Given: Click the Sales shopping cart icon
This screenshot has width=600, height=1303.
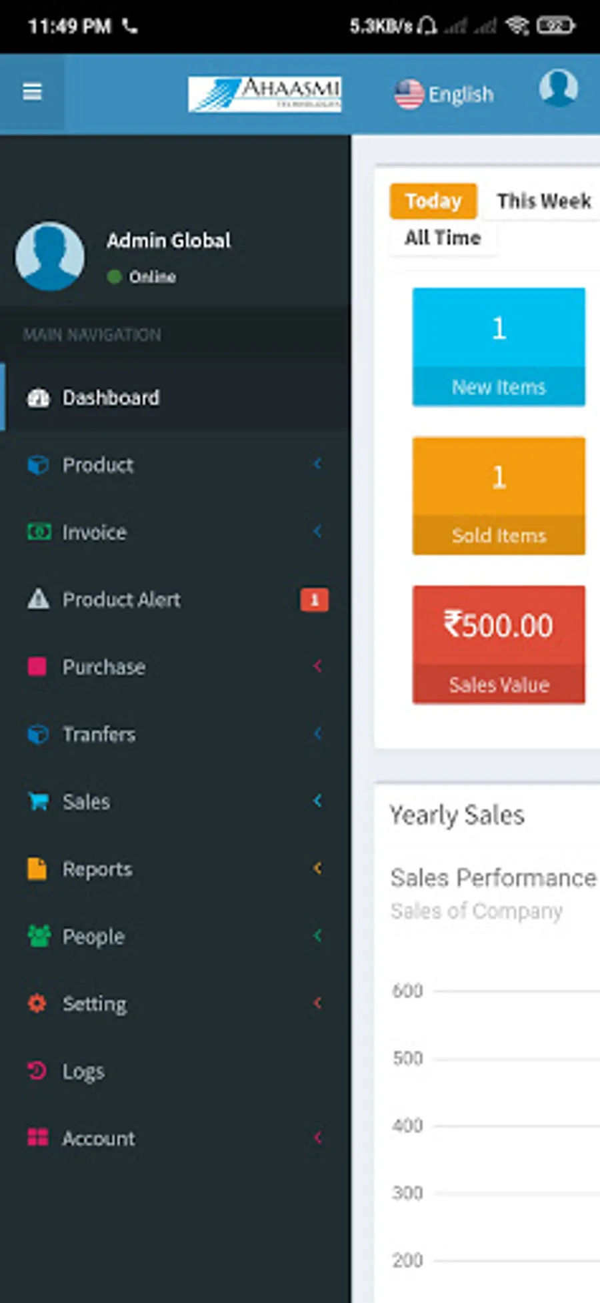Looking at the screenshot, I should [38, 801].
